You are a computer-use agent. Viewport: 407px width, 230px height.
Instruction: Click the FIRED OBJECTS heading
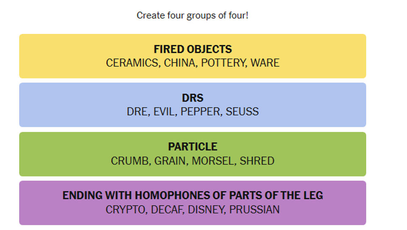[x=193, y=49]
